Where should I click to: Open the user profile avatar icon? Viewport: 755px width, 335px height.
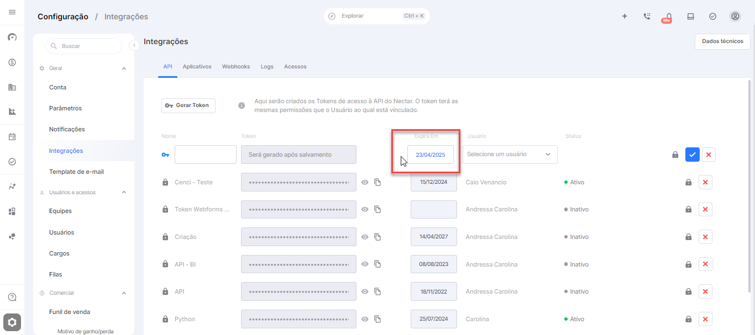point(735,17)
